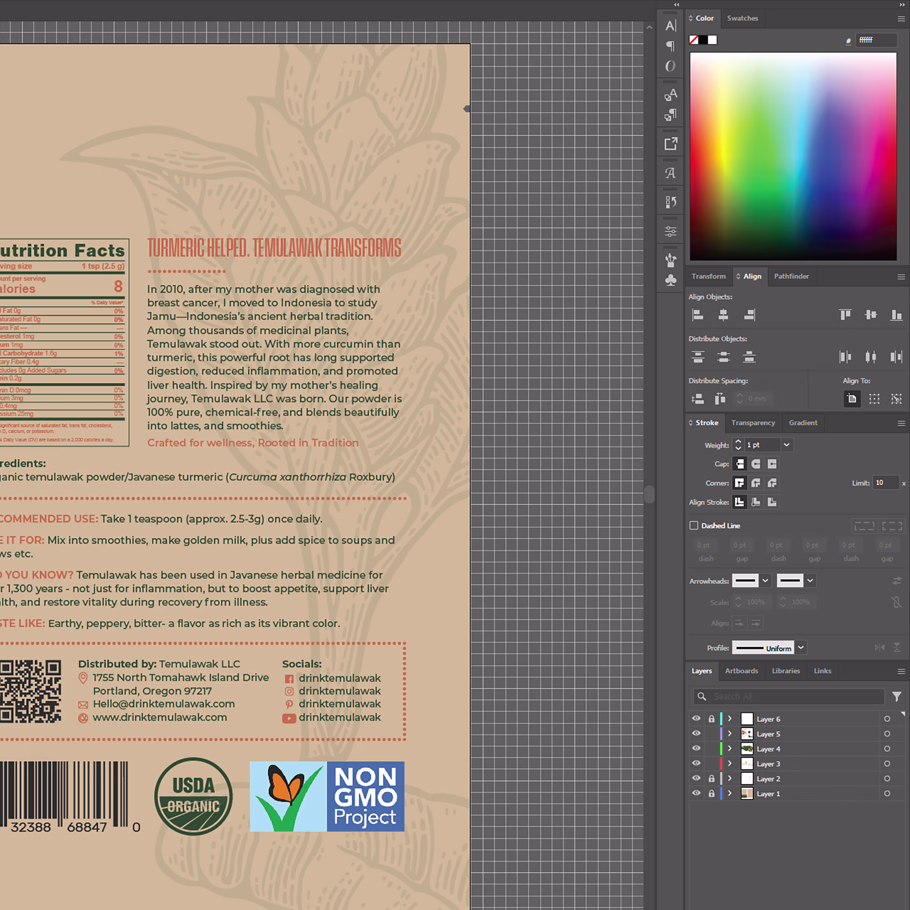910x910 pixels.
Task: Select the None color swatch
Action: [x=694, y=40]
